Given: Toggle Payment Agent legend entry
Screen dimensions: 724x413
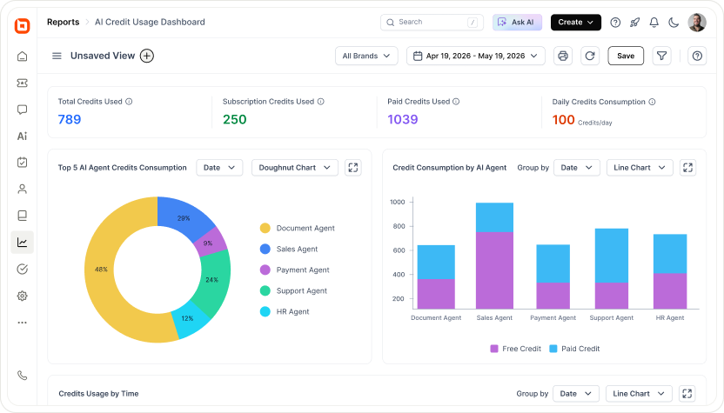Looking at the screenshot, I should coord(295,270).
